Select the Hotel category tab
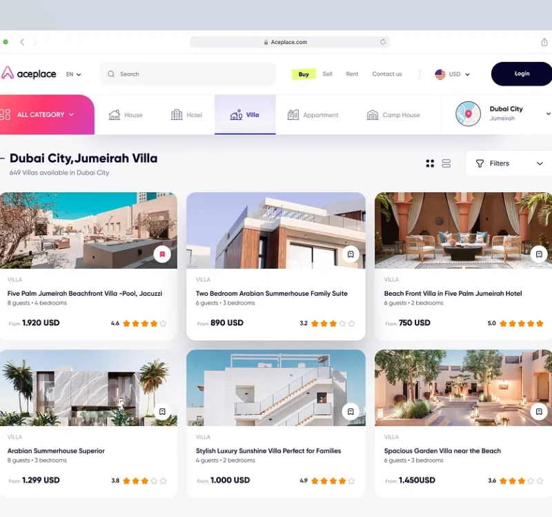 coord(186,115)
